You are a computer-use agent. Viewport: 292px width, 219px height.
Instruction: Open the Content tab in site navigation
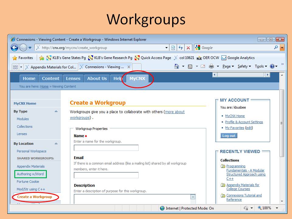pyautogui.click(x=50, y=78)
